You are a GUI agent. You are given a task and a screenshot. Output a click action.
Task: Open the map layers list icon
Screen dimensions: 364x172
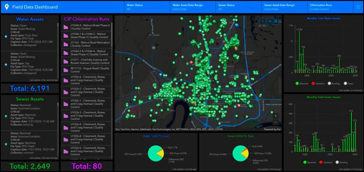point(270,21)
